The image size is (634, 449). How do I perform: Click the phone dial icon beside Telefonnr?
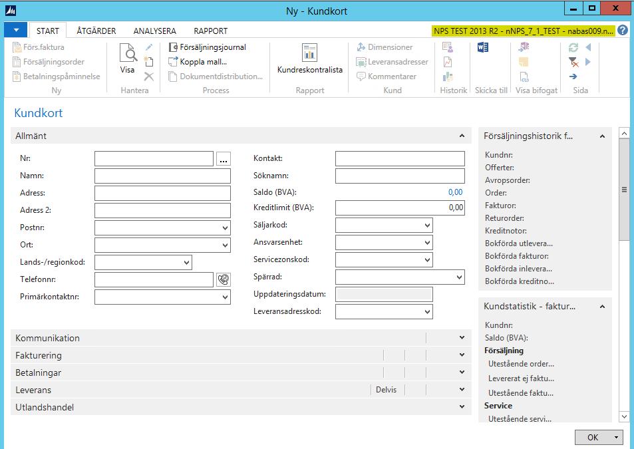[x=223, y=279]
